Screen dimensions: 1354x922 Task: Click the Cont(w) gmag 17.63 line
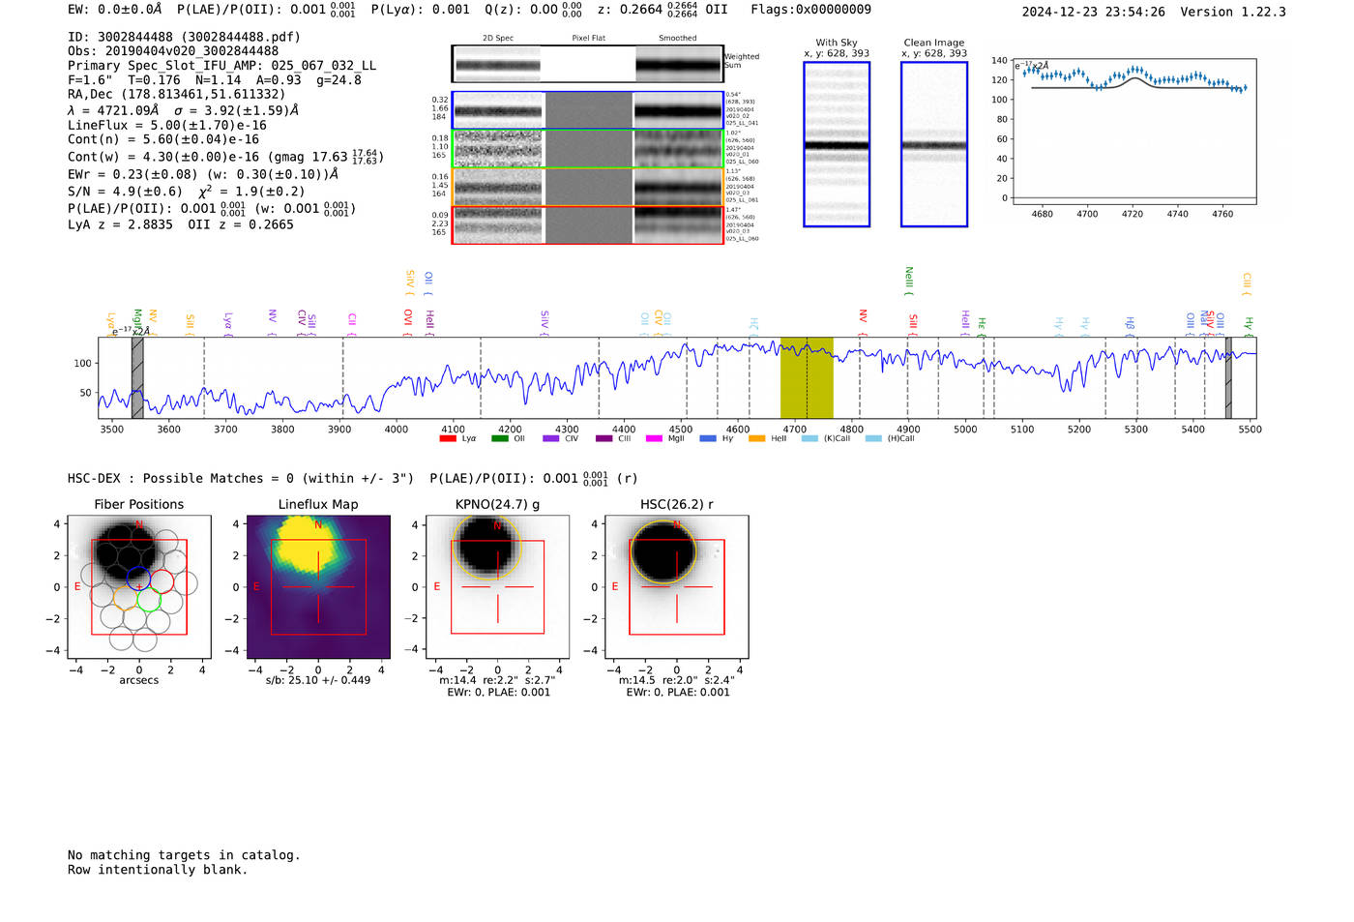click(225, 156)
